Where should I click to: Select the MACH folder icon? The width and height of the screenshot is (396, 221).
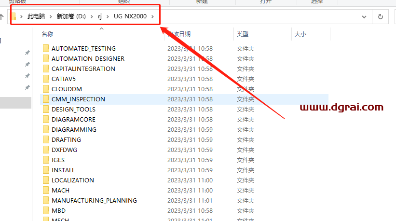46,190
